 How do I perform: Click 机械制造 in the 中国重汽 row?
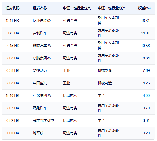pyautogui.click(x=105, y=83)
